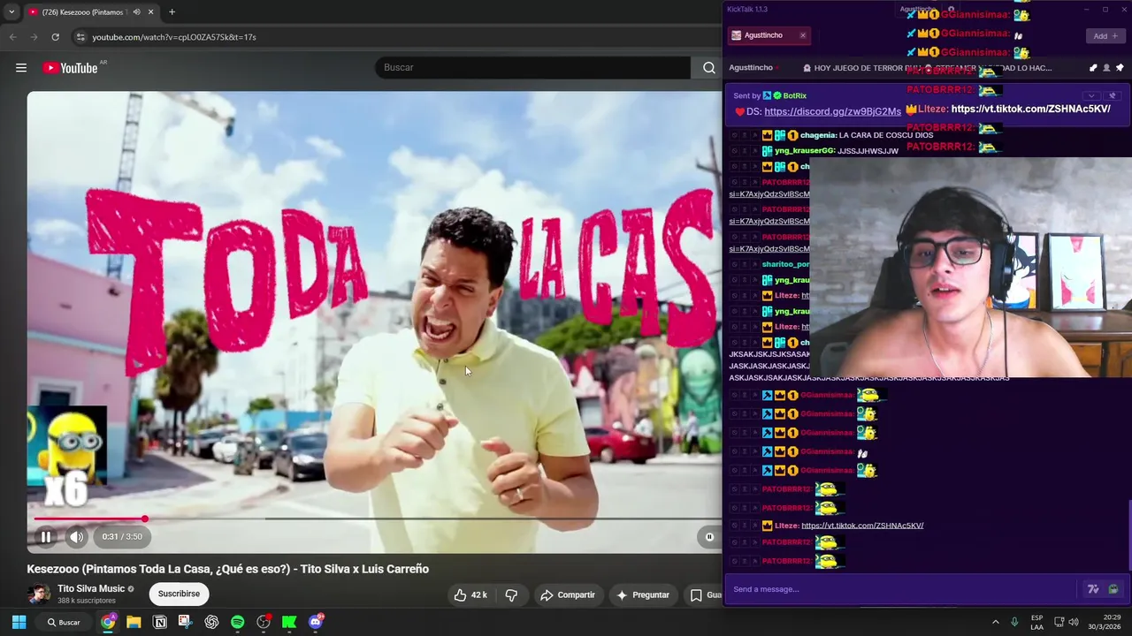
Task: Mute the tab via audio speaker icon
Action: point(136,11)
